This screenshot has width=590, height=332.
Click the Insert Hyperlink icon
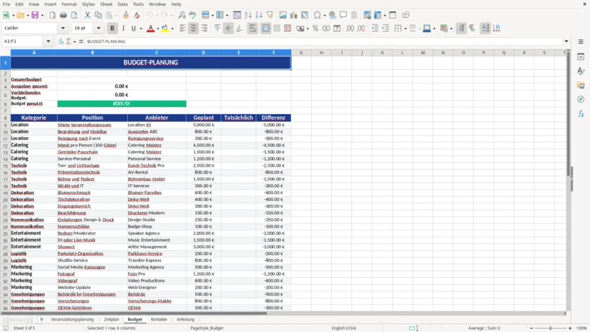(332, 15)
